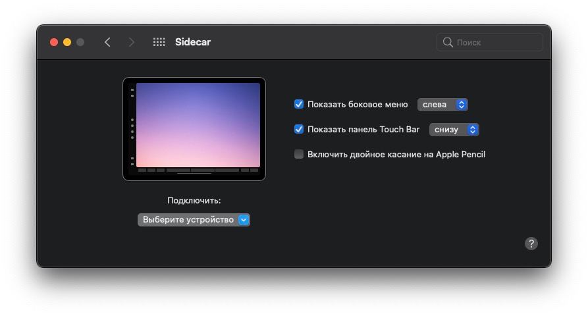Viewport: 588px width, 316px height.
Task: Open the слева sidebar position dropdown
Action: pyautogui.click(x=442, y=105)
